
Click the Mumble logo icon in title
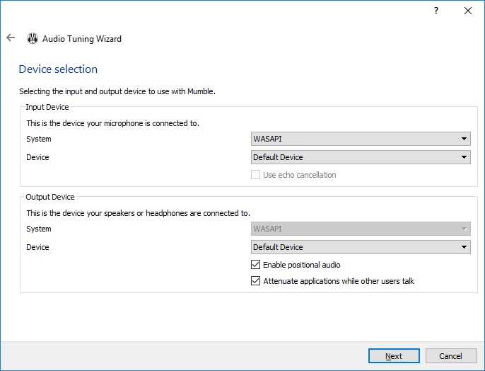[33, 39]
